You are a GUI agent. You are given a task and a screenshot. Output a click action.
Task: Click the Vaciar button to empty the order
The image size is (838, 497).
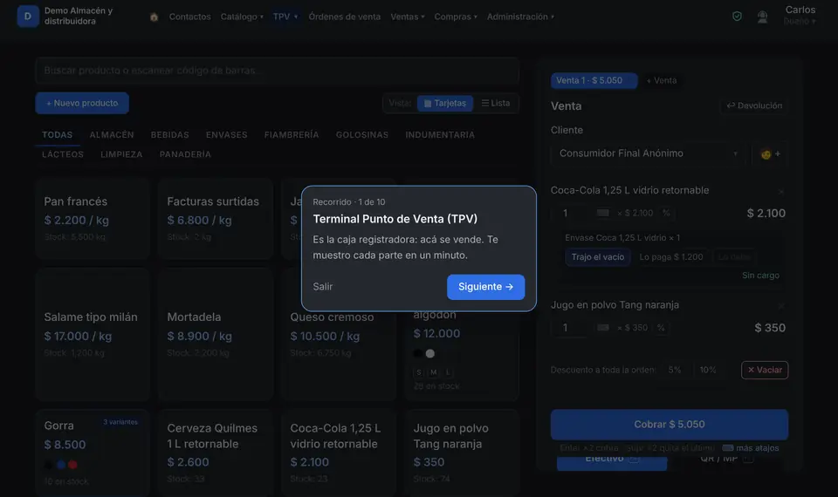[x=765, y=370]
